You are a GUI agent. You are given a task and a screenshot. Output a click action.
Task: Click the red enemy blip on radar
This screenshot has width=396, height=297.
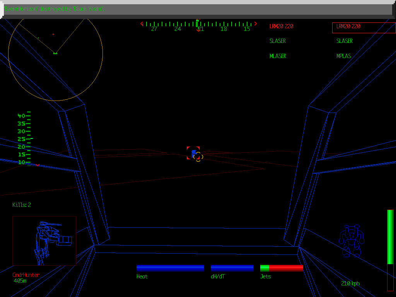tap(53, 34)
